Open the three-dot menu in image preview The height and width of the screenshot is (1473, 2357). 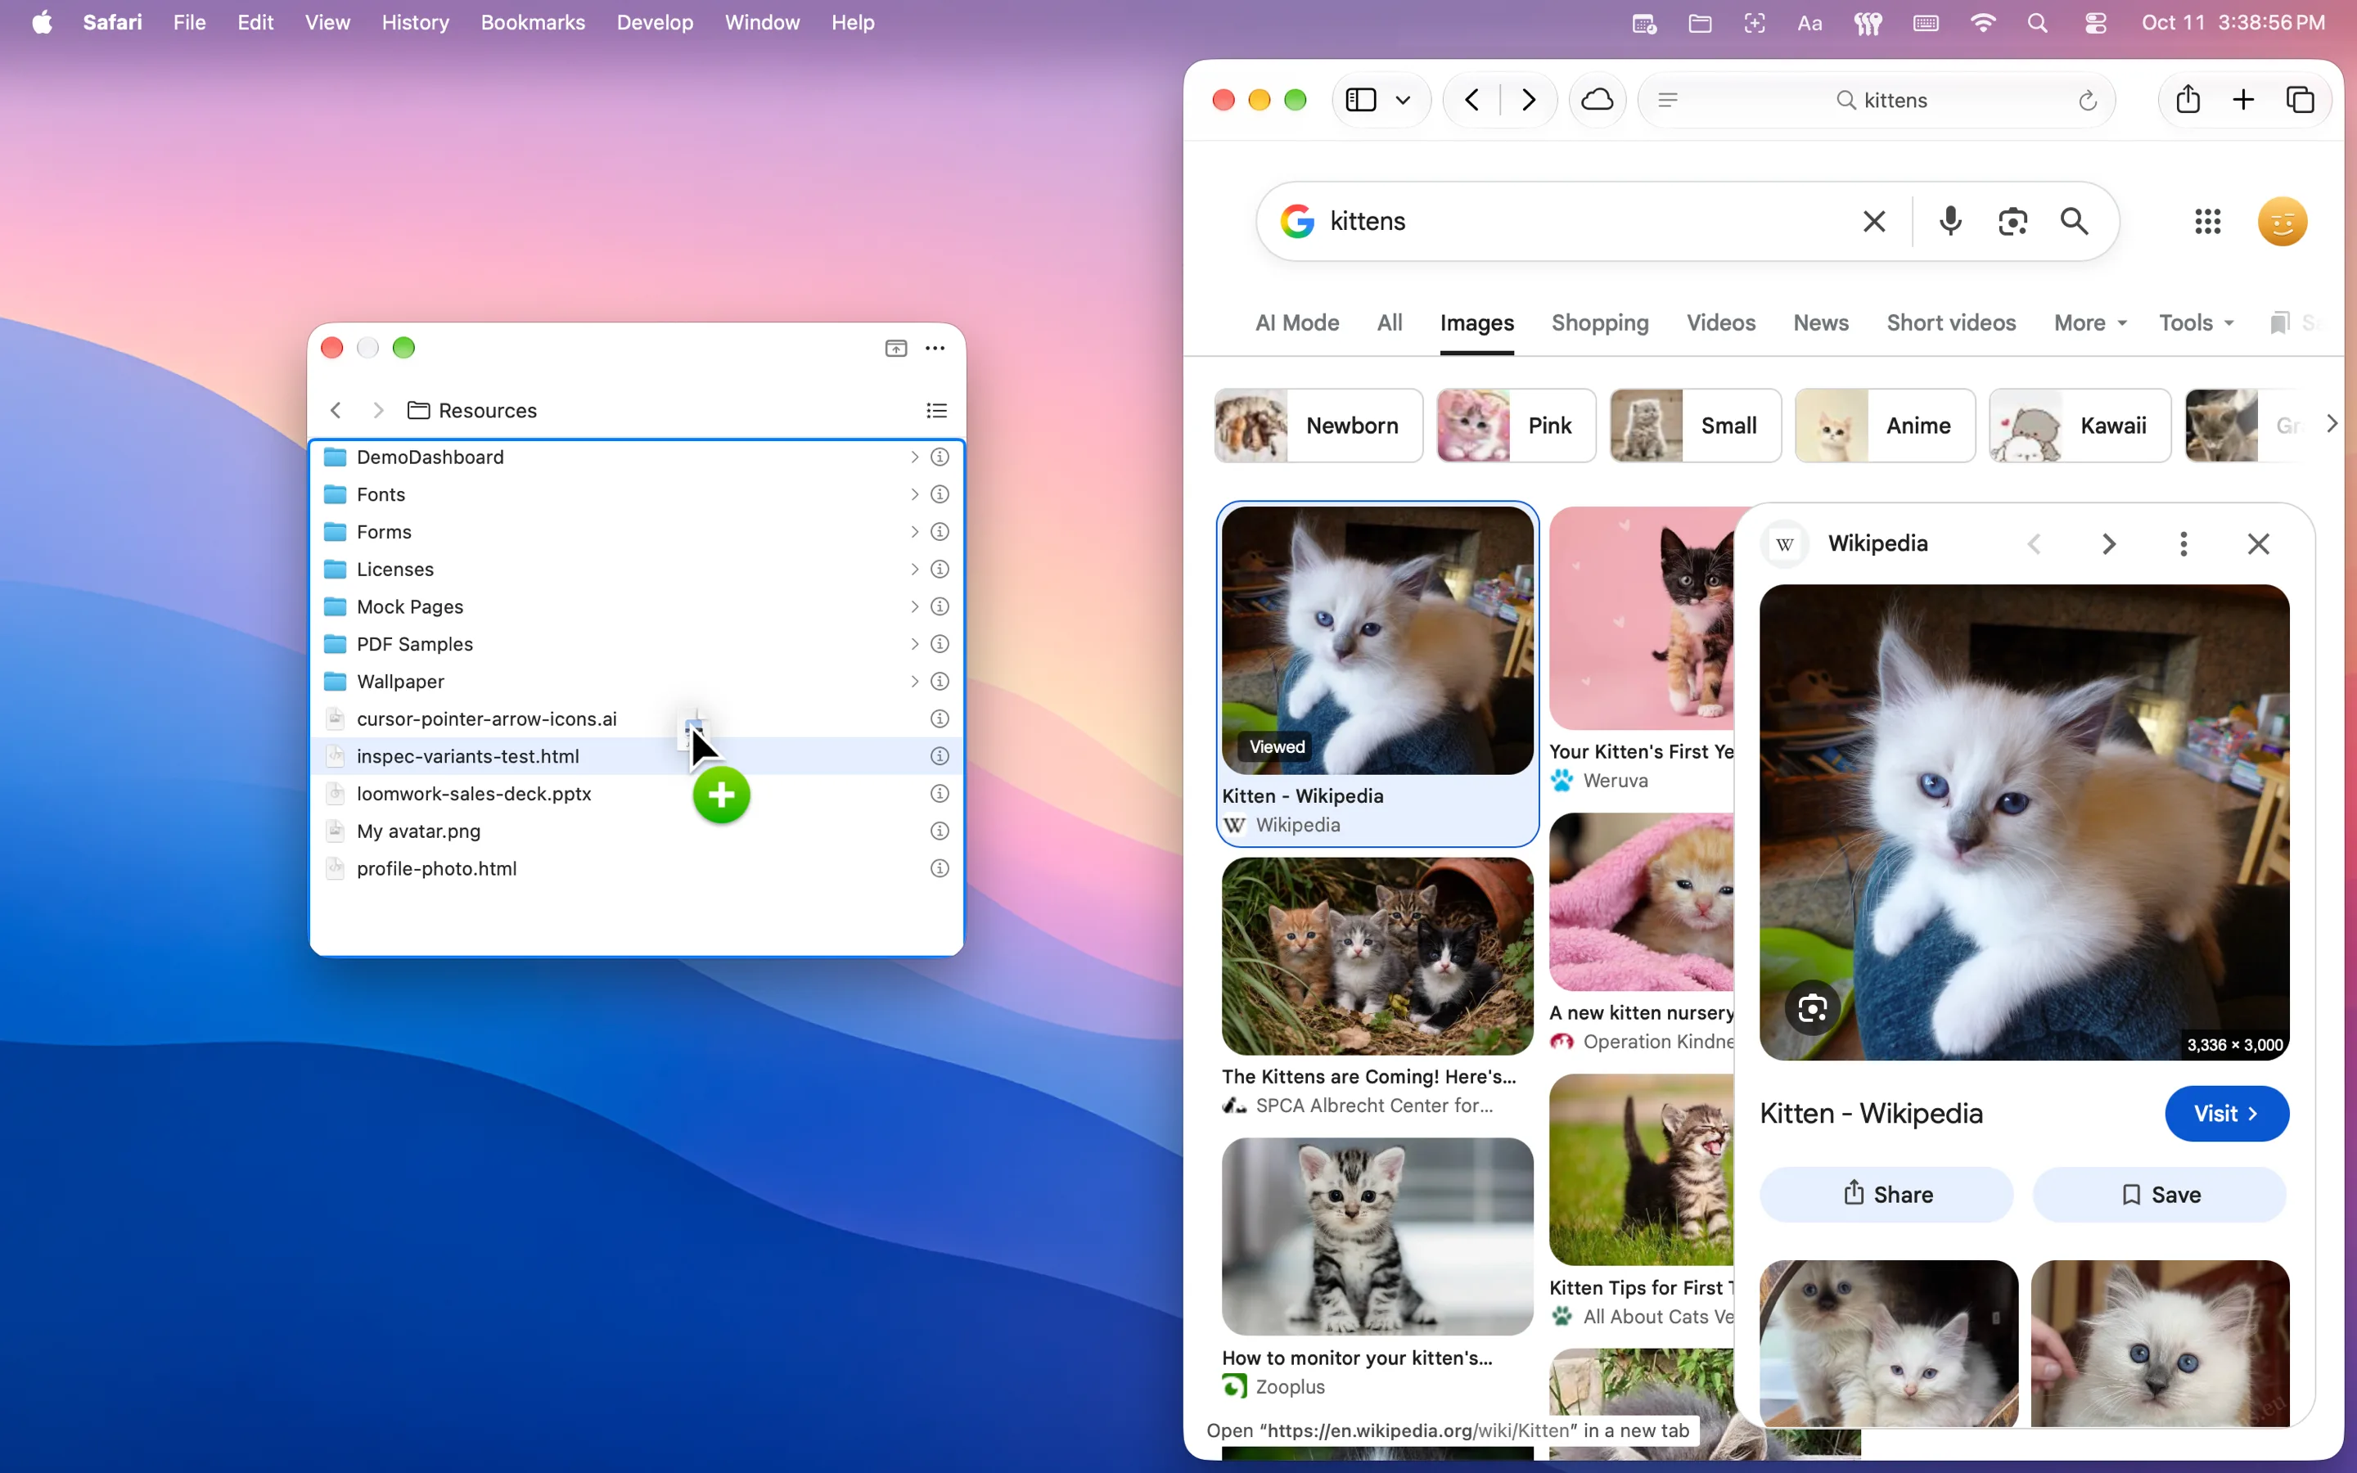(2183, 543)
